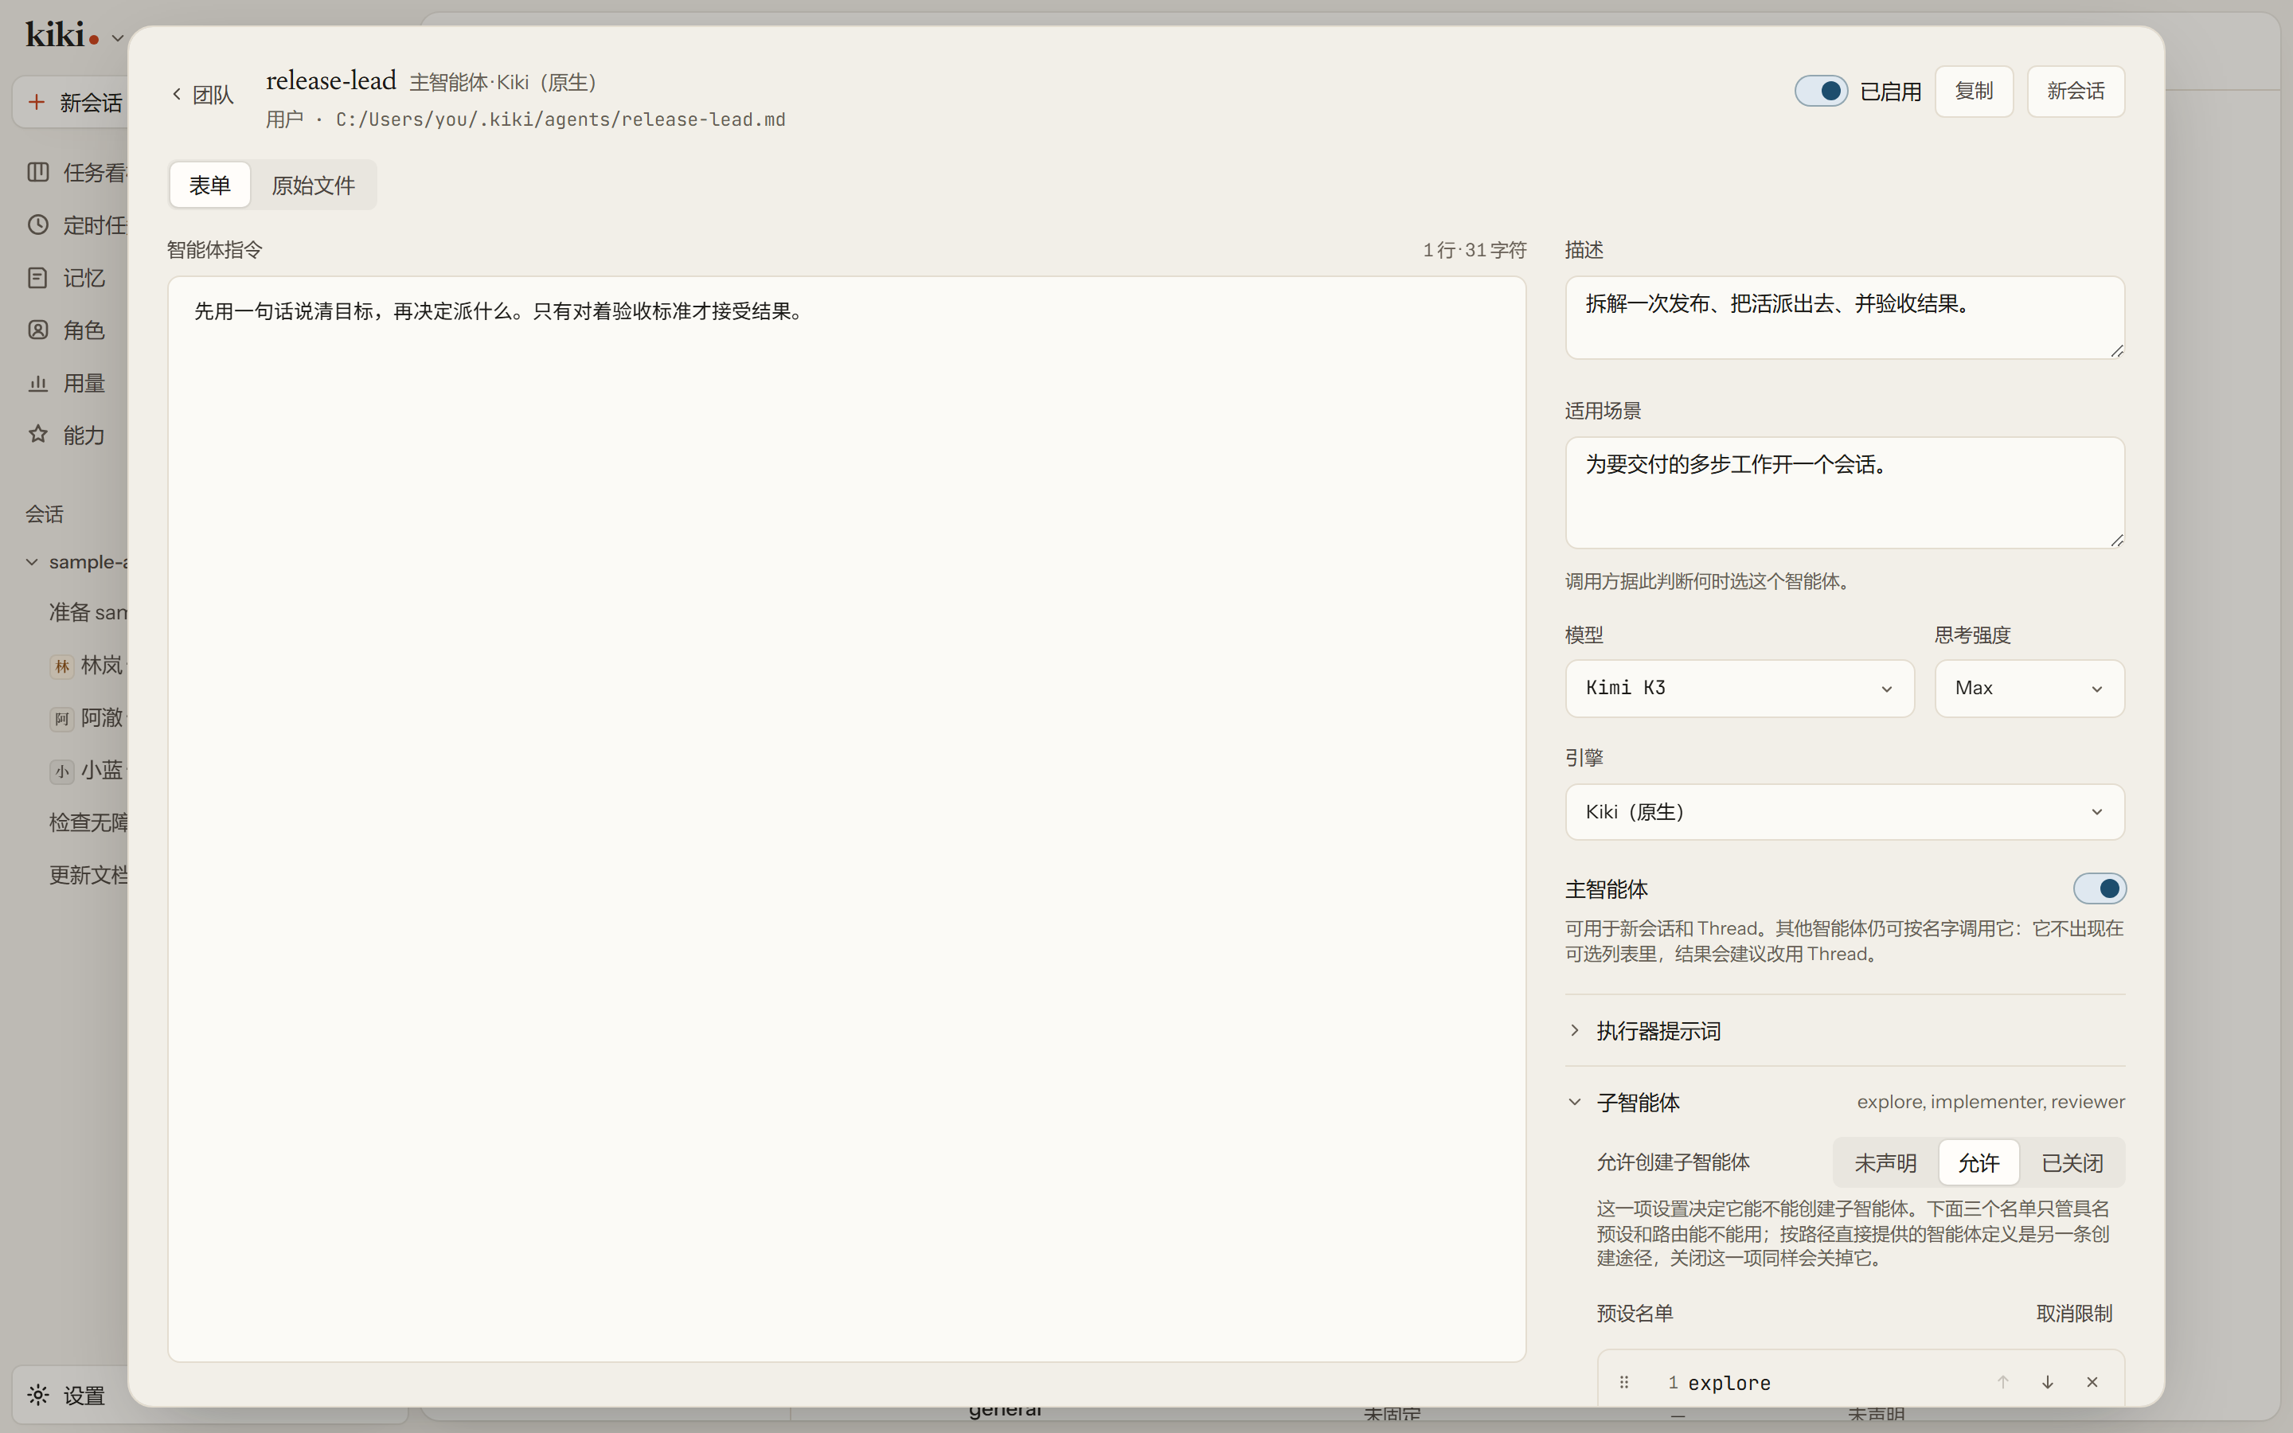
Task: Click the 适用场景 text field
Action: [x=1845, y=493]
